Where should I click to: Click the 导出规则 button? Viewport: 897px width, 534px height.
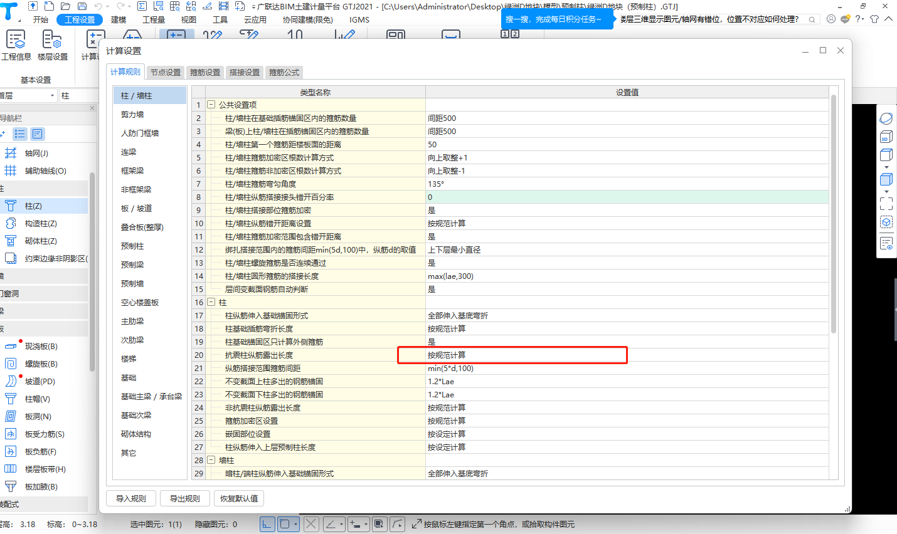coord(185,498)
